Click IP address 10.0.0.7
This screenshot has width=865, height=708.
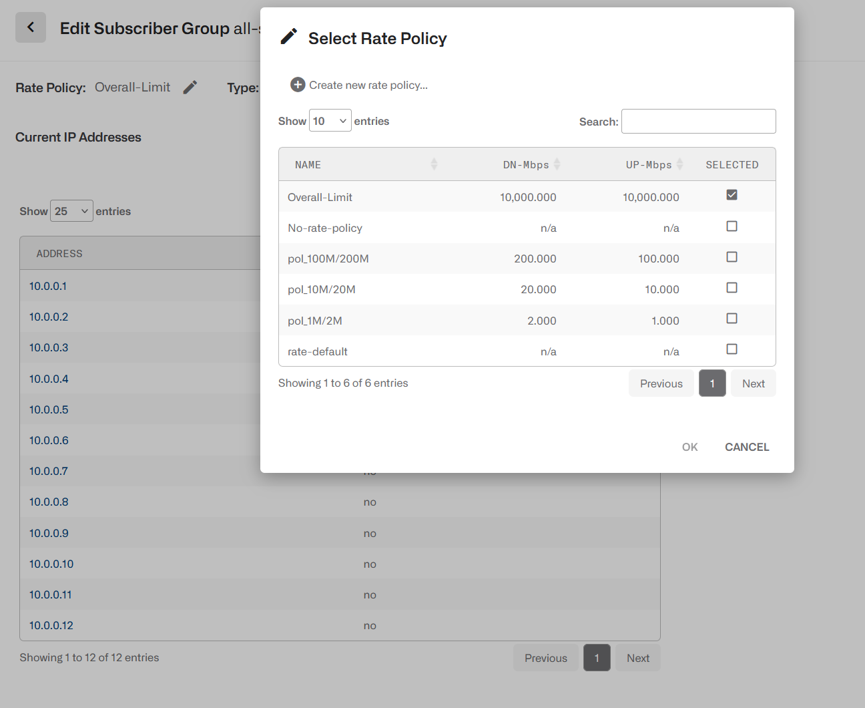[x=49, y=471]
